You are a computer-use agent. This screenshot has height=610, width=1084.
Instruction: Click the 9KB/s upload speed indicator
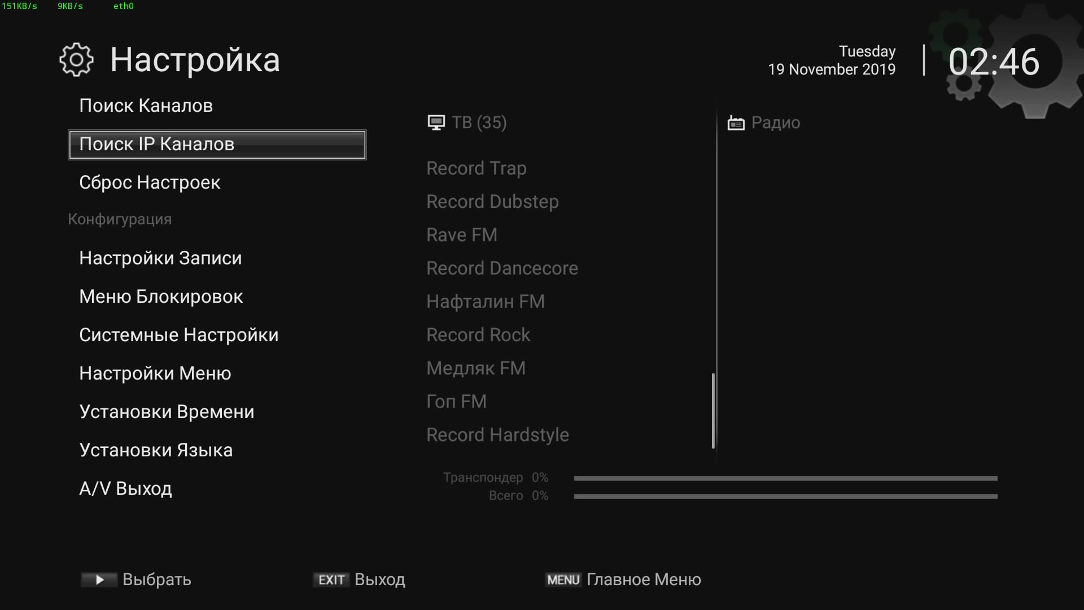pyautogui.click(x=70, y=6)
